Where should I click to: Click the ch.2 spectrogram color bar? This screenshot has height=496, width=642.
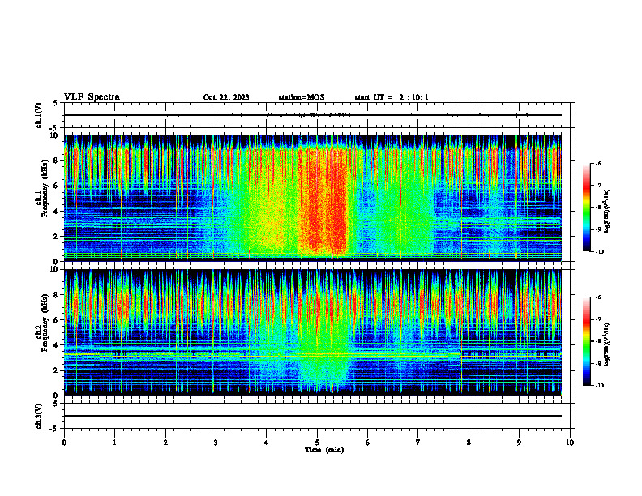pyautogui.click(x=587, y=341)
